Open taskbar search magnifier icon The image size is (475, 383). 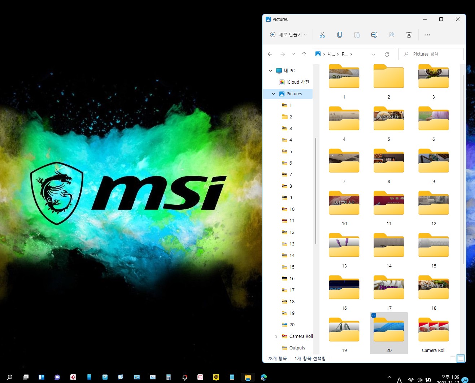coord(10,377)
